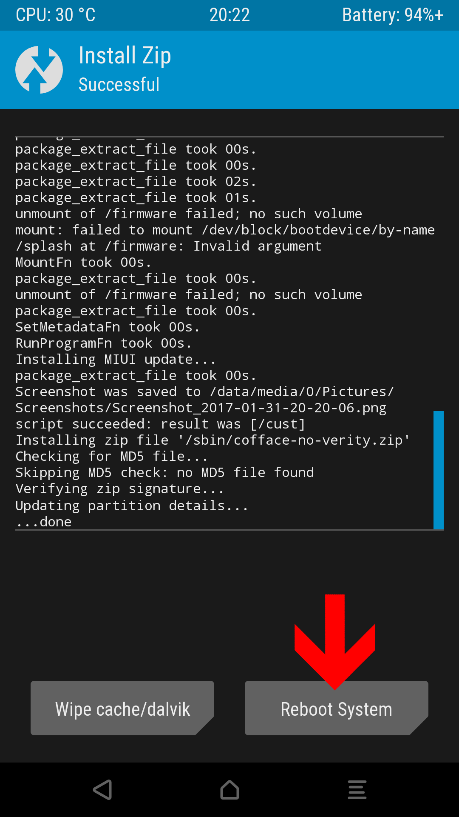The image size is (459, 817).
Task: Click the blue console scrollbar
Action: point(438,470)
